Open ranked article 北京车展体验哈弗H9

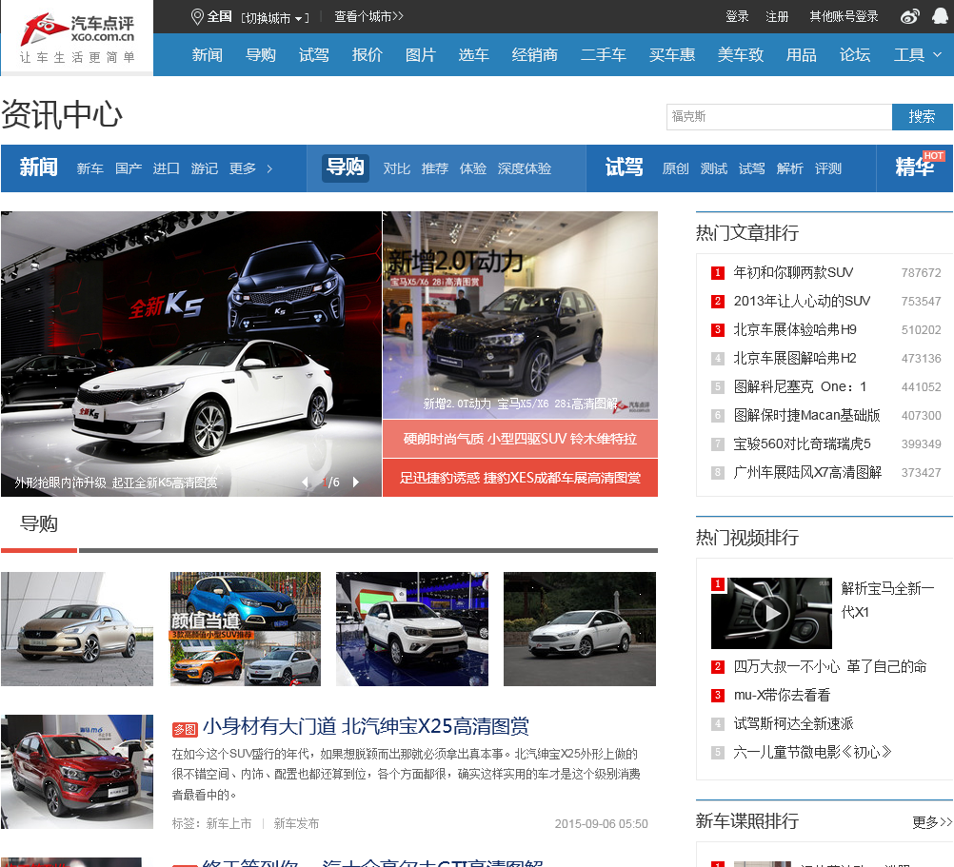click(x=795, y=329)
